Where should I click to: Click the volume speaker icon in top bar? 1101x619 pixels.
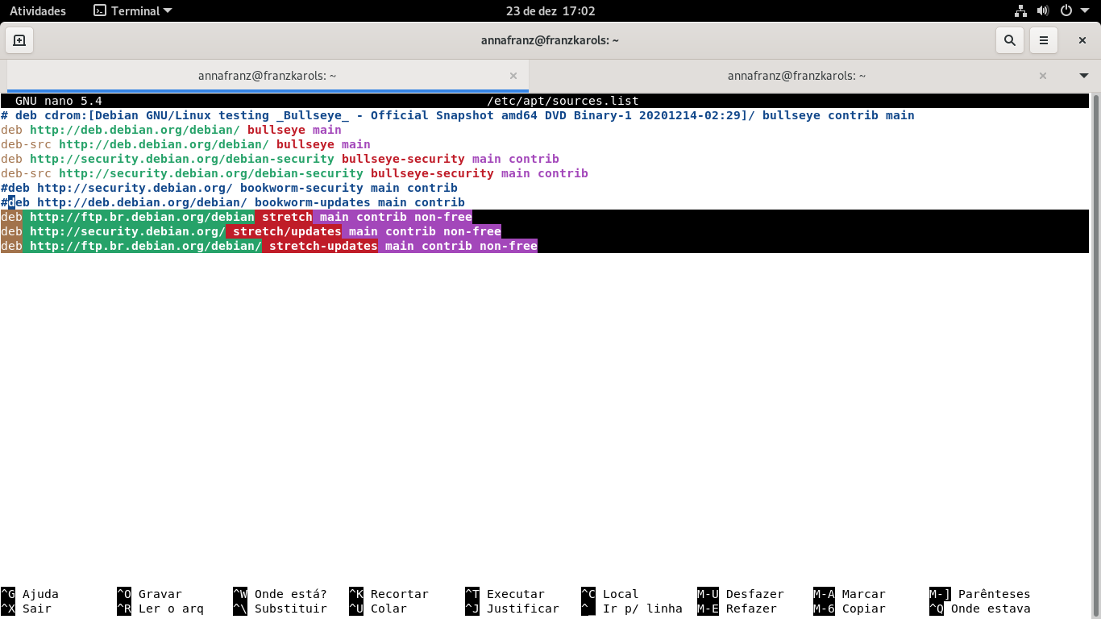[1043, 11]
